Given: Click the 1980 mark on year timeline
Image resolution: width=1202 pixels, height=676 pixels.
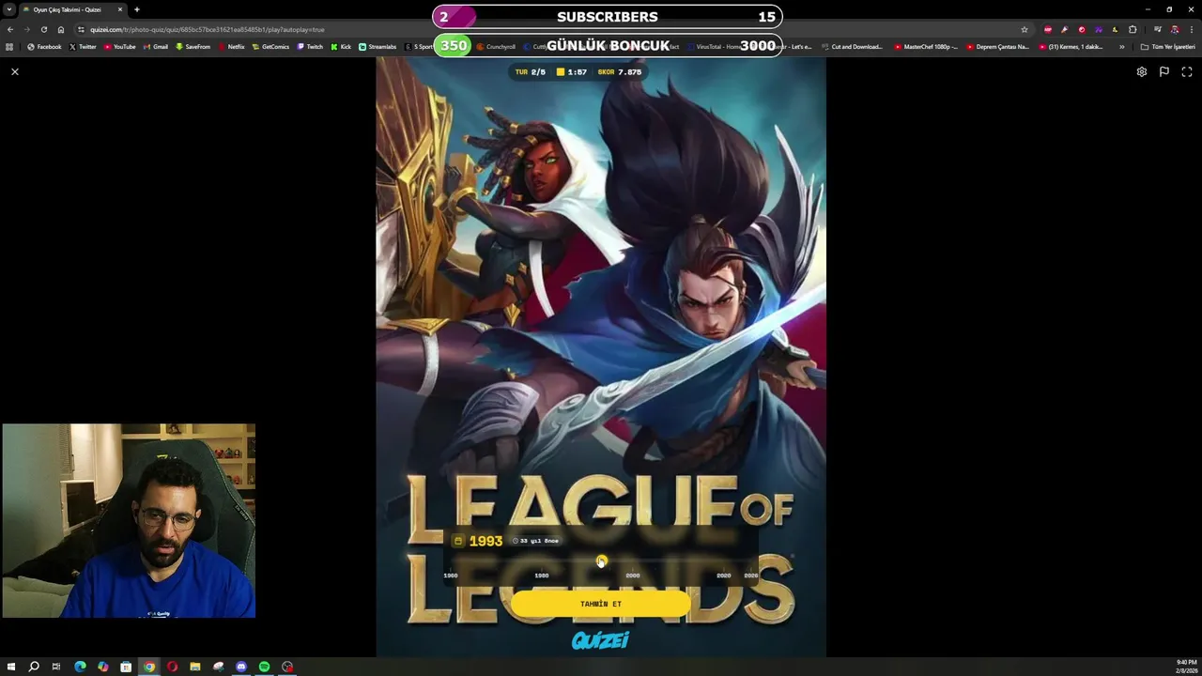Looking at the screenshot, I should 542,576.
